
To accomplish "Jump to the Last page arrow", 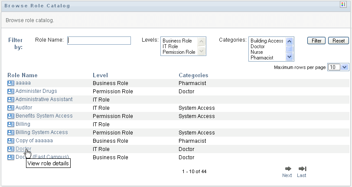I will 302,169.
